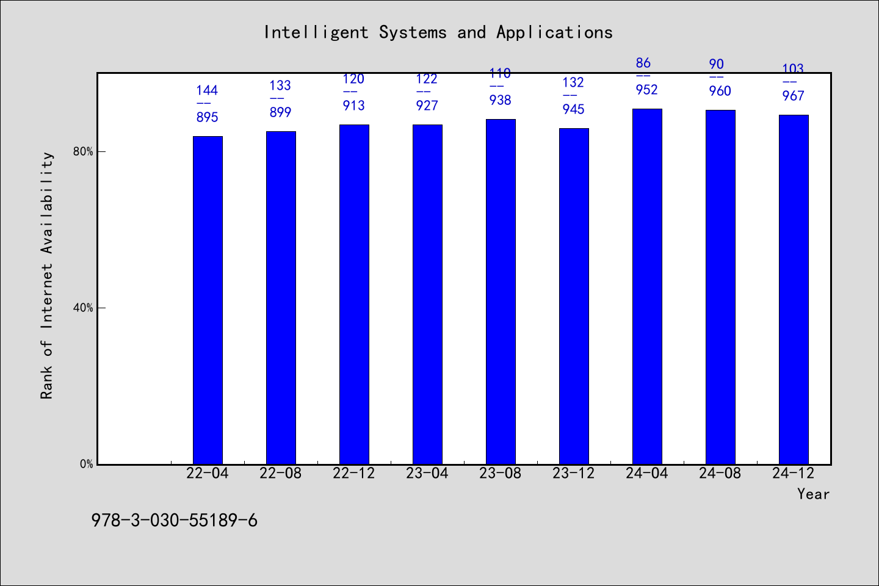The image size is (879, 586).
Task: Select the blue bar for 23-12
Action: [574, 296]
